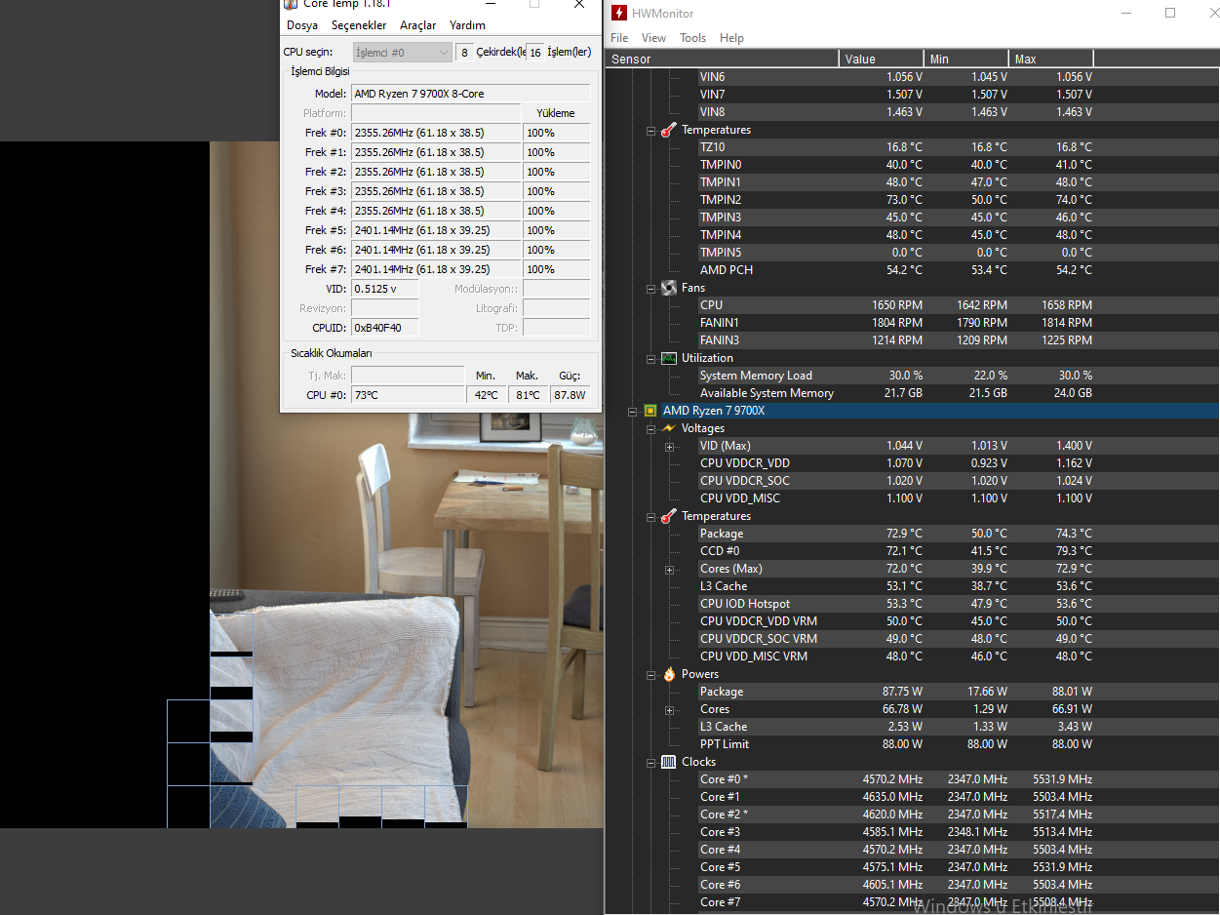
Task: Open the Yardım menu in Core Temp
Action: [467, 25]
